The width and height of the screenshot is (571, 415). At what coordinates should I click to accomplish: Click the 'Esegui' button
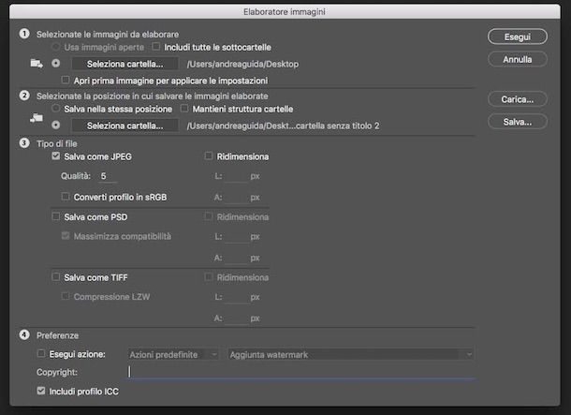517,37
